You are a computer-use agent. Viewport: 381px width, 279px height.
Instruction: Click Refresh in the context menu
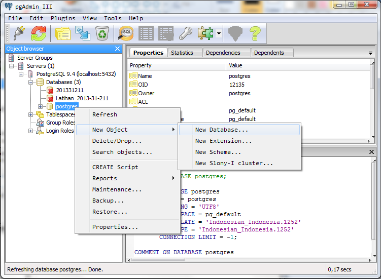pos(127,114)
